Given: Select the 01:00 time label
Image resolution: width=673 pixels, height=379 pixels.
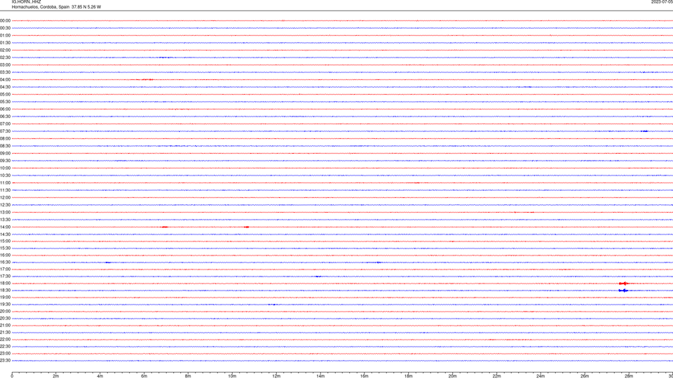Looking at the screenshot, I should pos(5,36).
